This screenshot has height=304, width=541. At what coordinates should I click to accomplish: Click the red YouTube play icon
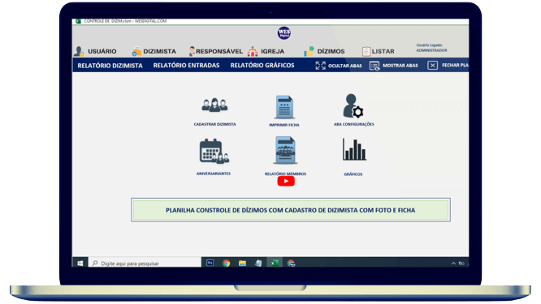(x=286, y=181)
